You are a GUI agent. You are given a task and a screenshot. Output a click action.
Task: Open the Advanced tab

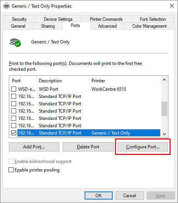coord(107,26)
